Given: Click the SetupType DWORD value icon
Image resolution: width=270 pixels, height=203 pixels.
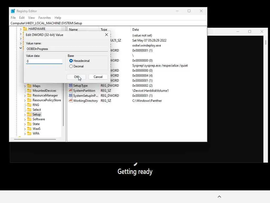Looking at the screenshot, I should coord(71,85).
